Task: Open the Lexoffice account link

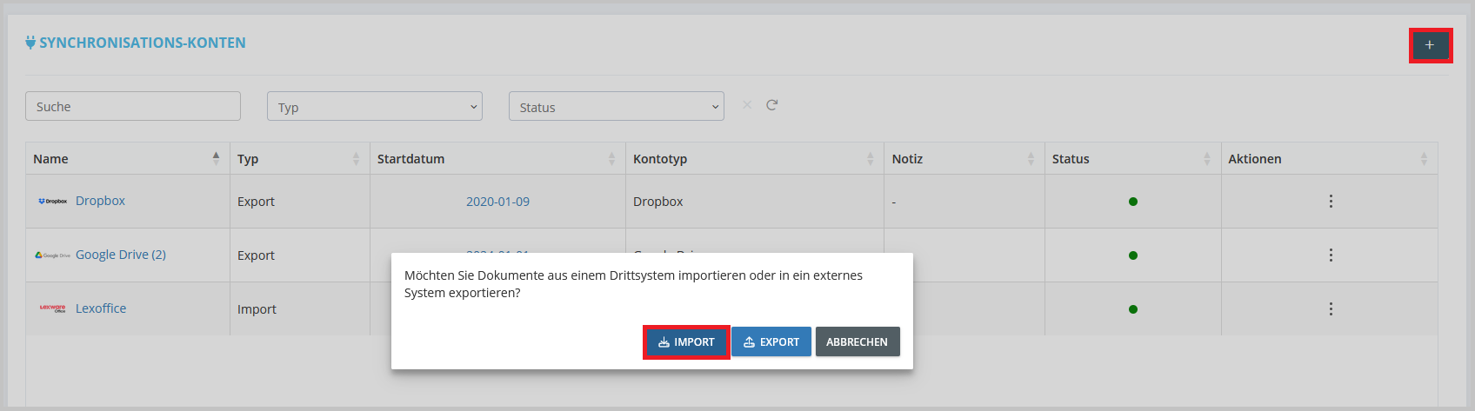Action: click(101, 308)
